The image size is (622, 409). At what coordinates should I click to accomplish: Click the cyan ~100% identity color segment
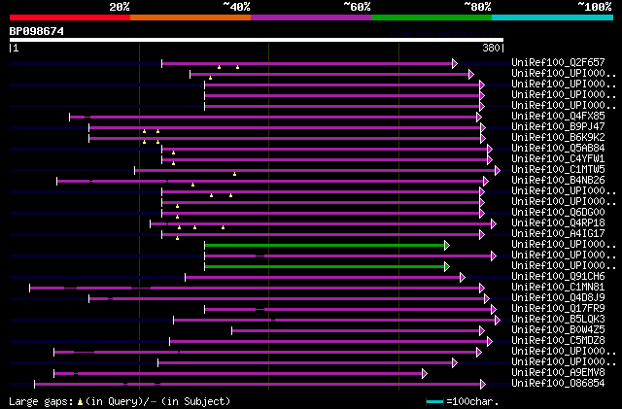[x=553, y=17]
